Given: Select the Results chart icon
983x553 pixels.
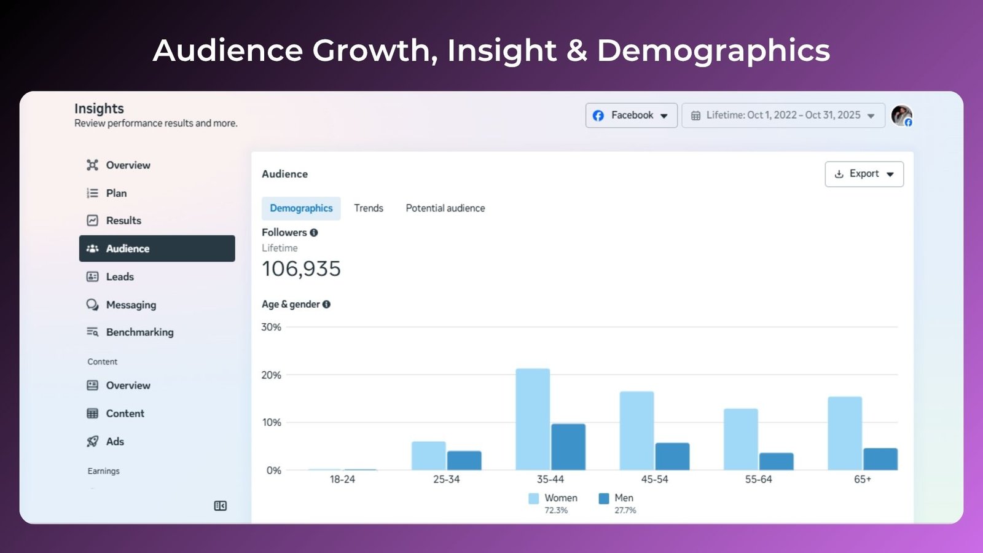Looking at the screenshot, I should pyautogui.click(x=93, y=221).
